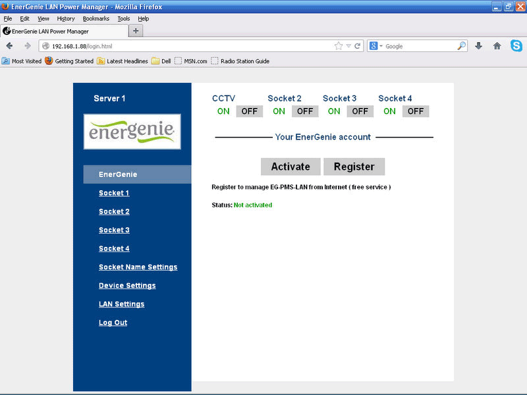Click the reload page icon
This screenshot has height=395, width=527.
[358, 46]
